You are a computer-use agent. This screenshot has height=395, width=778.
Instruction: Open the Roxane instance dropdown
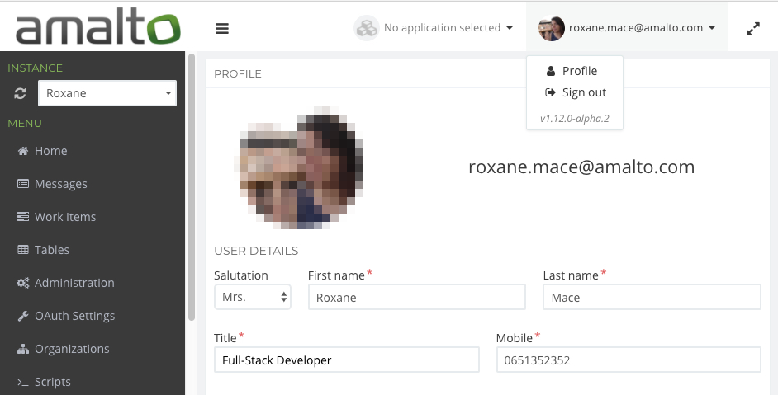(107, 93)
